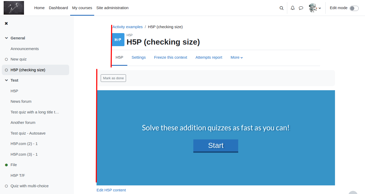Open the search icon in header
365x194 pixels.
[282, 8]
